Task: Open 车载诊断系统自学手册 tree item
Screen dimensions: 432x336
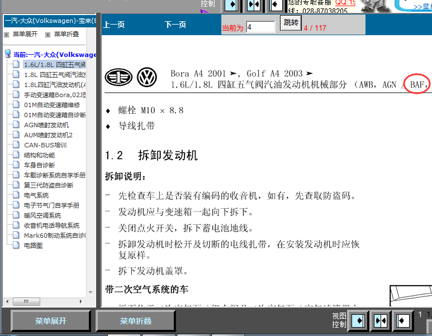Action: [55, 175]
